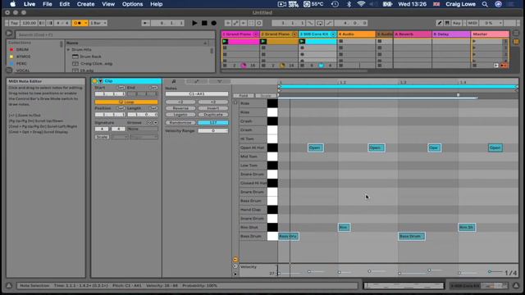
Task: Toggle the Key map mode button
Action: tap(457, 23)
